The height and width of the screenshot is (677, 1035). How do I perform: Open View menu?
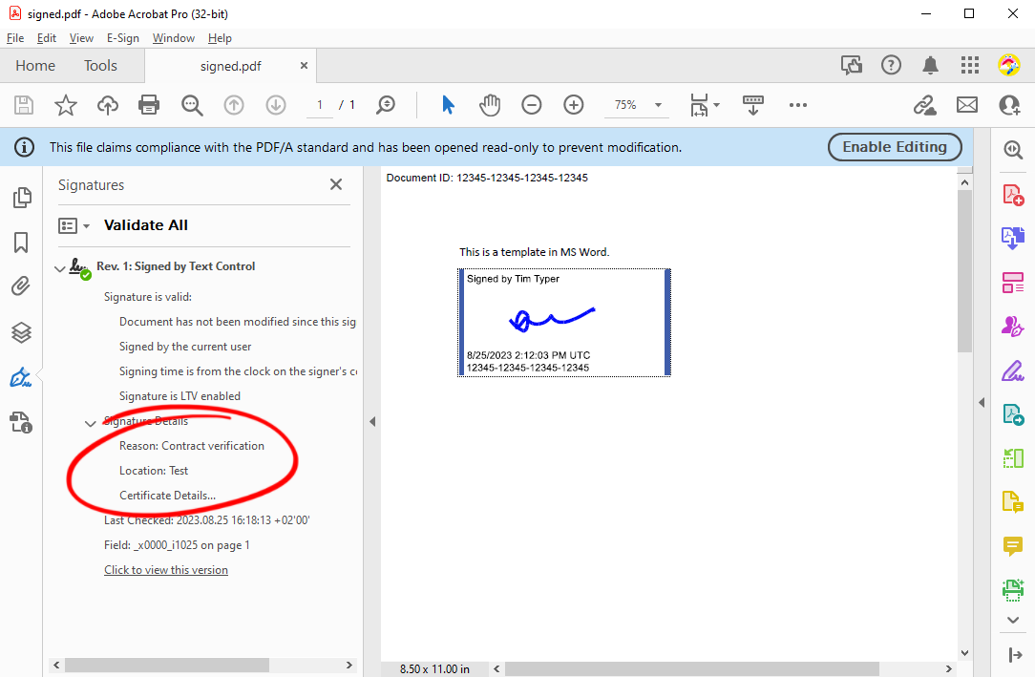pos(81,38)
